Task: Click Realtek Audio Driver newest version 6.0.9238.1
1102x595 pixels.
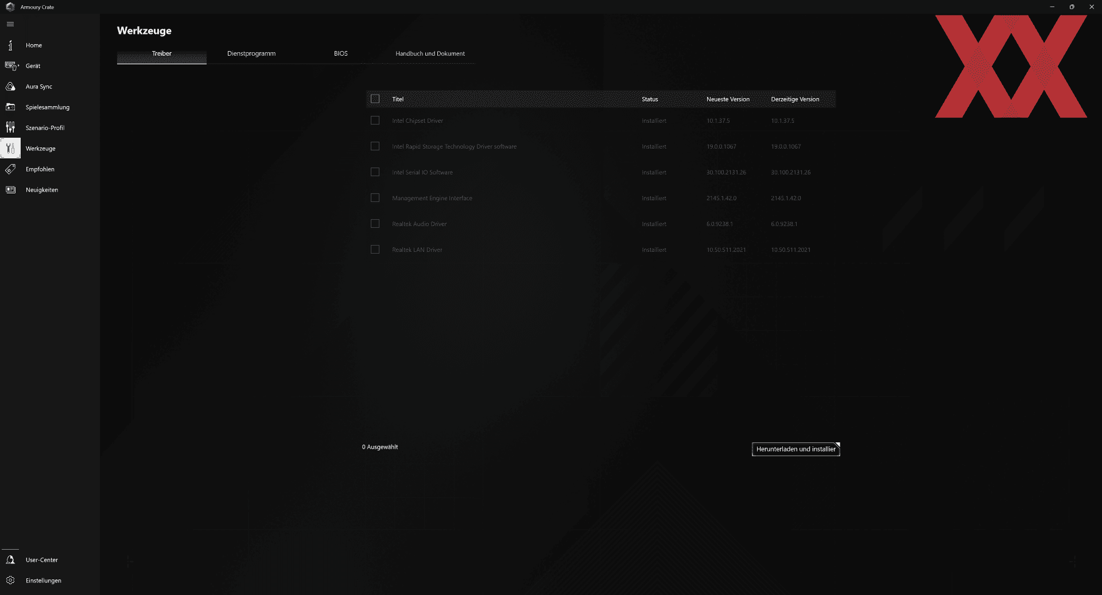Action: coord(720,224)
